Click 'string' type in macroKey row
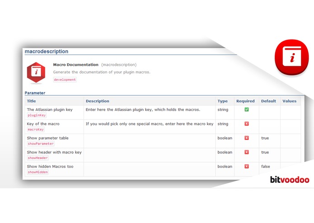This screenshot has height=223, width=314. tap(223, 124)
